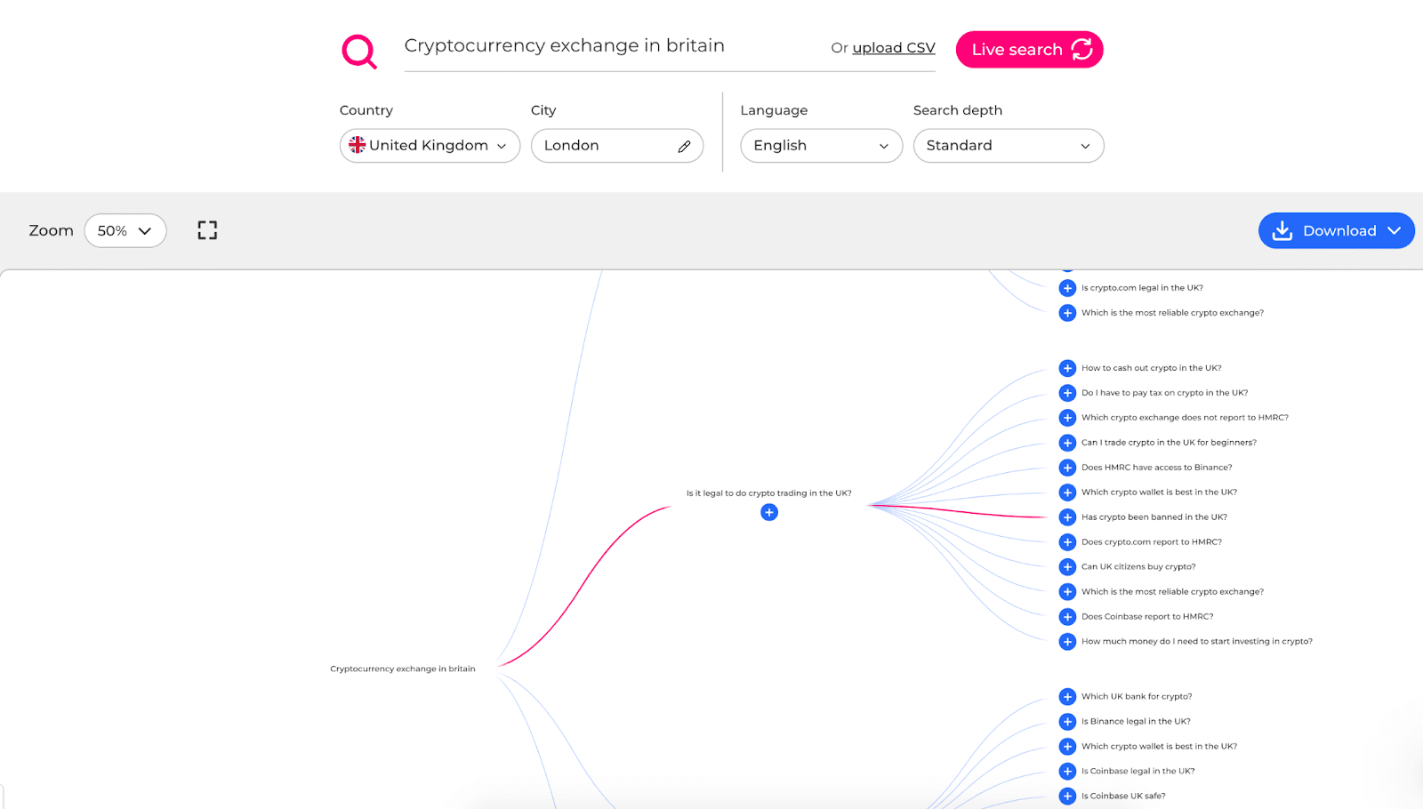Click plus next to 'Has crypto been banned in the UK?'

pos(1067,517)
